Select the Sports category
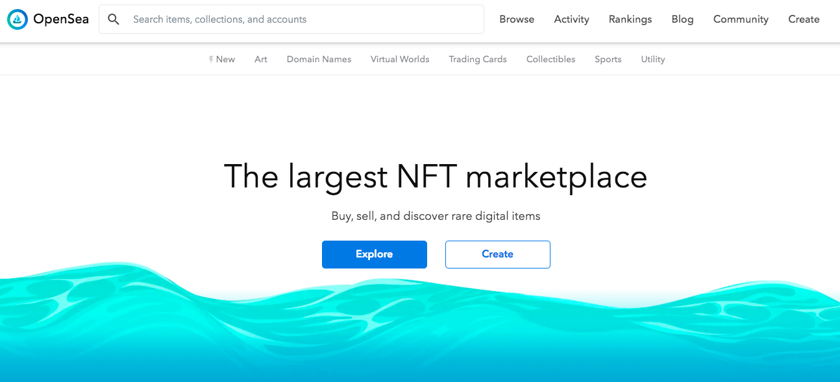This screenshot has height=382, width=840. click(x=608, y=60)
